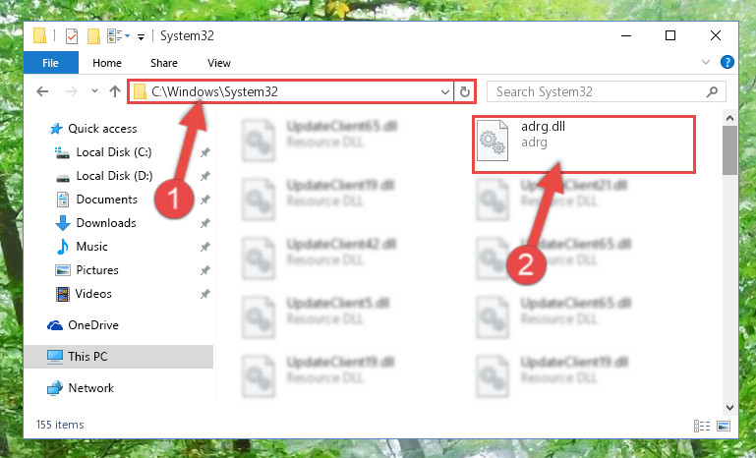Click the search magnifier icon
The image size is (756, 458).
pyautogui.click(x=712, y=91)
